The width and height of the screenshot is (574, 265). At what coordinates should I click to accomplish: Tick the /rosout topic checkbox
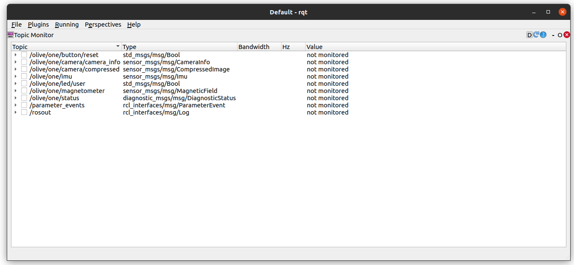[x=24, y=112]
